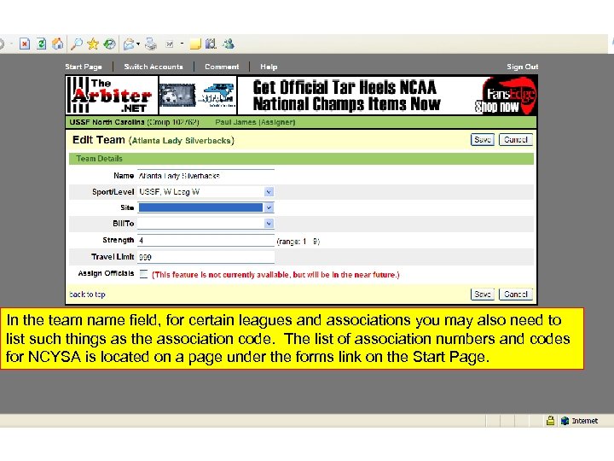Viewport: 614px width, 461px height.
Task: Open the BillTo dropdown
Action: tap(206, 223)
